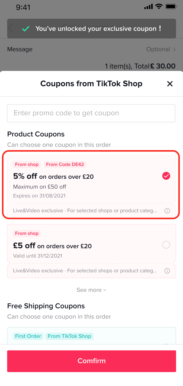Click the promo code input field
This screenshot has width=183, height=386.
point(91,113)
